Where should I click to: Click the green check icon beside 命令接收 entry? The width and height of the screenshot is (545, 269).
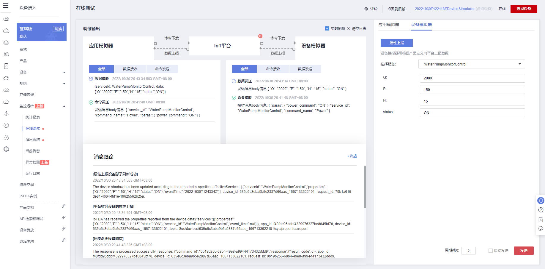click(x=234, y=98)
